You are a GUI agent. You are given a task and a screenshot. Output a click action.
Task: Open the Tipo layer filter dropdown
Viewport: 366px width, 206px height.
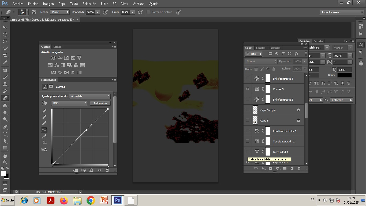tap(253, 54)
